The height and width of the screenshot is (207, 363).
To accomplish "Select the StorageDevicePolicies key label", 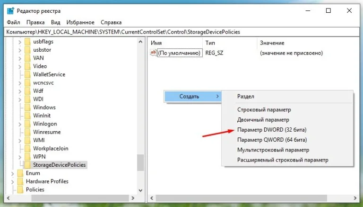I will (59, 165).
